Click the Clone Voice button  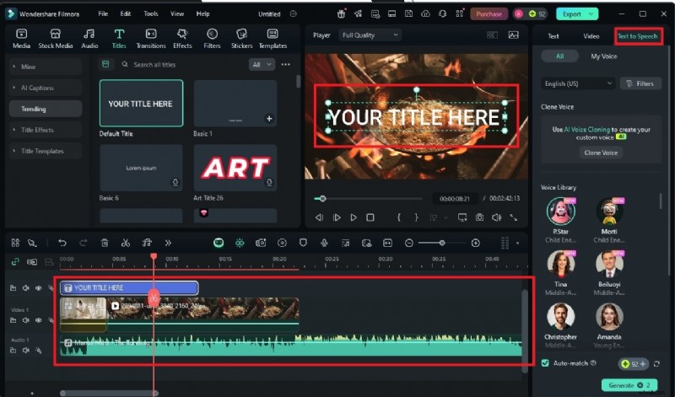(x=601, y=153)
